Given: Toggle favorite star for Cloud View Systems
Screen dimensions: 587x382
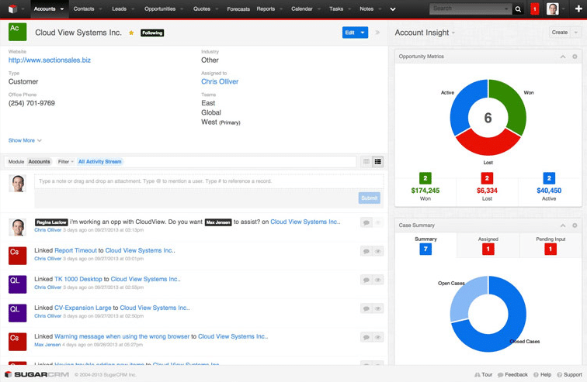Looking at the screenshot, I should click(x=131, y=33).
